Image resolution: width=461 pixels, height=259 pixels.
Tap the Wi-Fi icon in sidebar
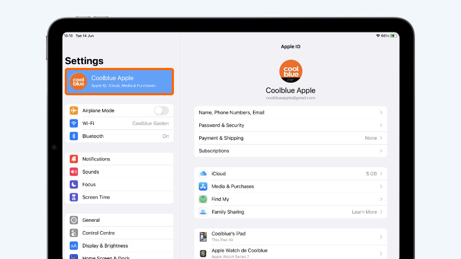click(74, 123)
